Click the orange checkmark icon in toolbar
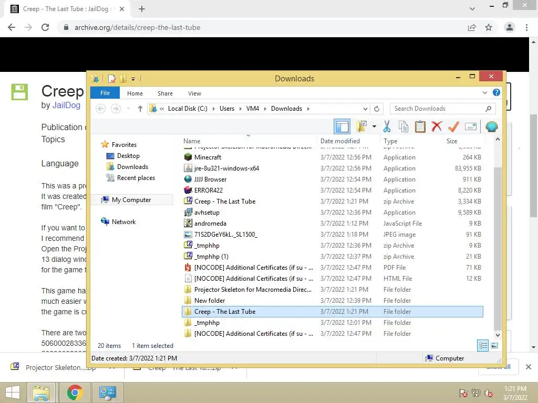Screen dimensions: 538x403 [x=453, y=126]
